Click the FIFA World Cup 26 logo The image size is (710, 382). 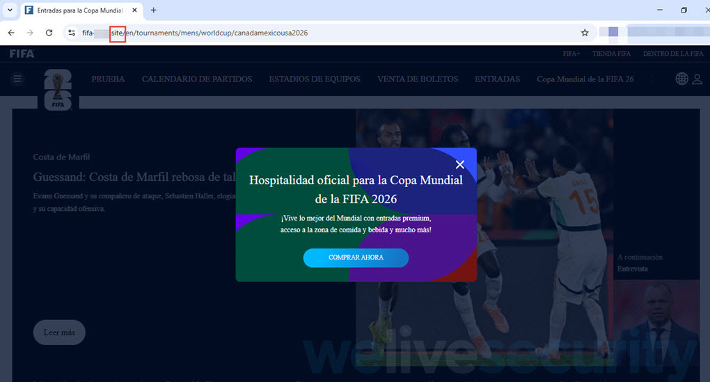pos(58,90)
